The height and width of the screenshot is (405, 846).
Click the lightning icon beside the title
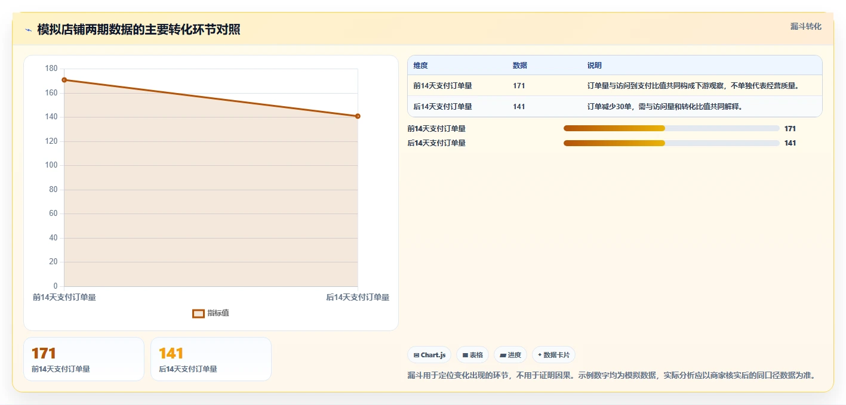pos(28,30)
